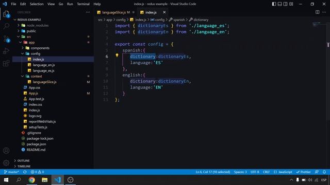This screenshot has width=330, height=185.
Task: Open the Go menu
Action: point(61,4)
